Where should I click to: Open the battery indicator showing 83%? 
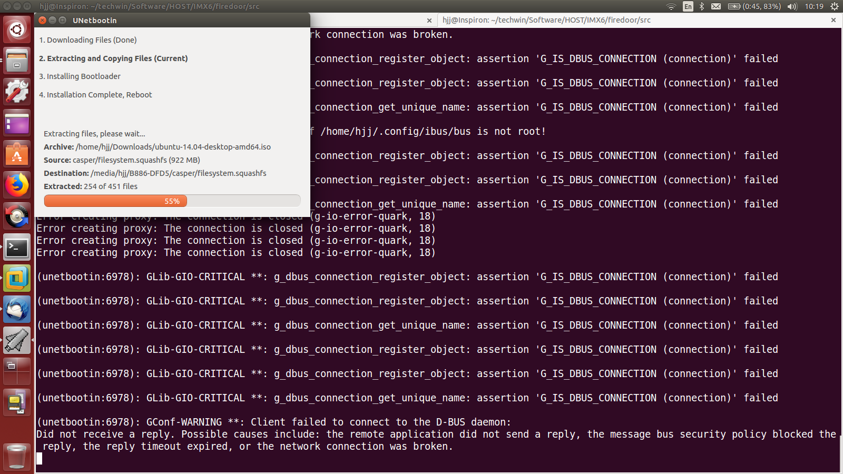pyautogui.click(x=754, y=6)
